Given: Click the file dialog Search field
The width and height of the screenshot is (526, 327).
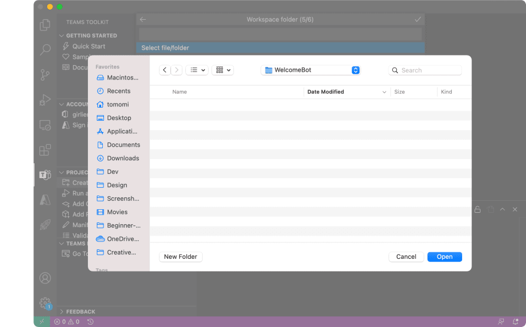Looking at the screenshot, I should [425, 70].
